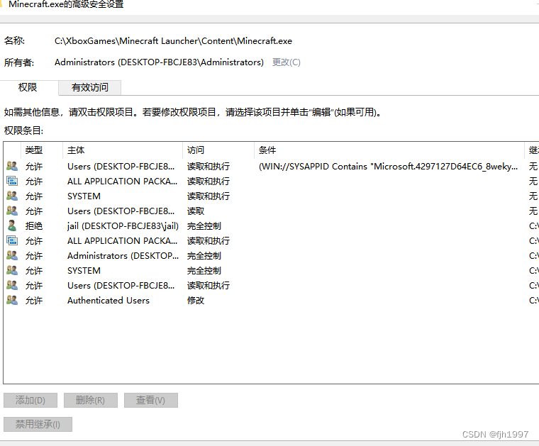The width and height of the screenshot is (539, 446).
Task: Click the 拒绝 type cell
Action: pos(34,226)
